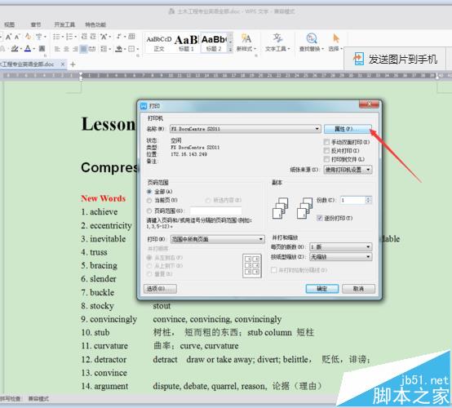Close the document tab with X

[63, 64]
